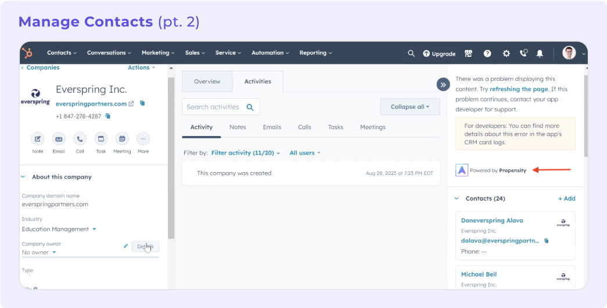This screenshot has height=308, width=607.
Task: Switch to the Activities tab
Action: click(258, 81)
